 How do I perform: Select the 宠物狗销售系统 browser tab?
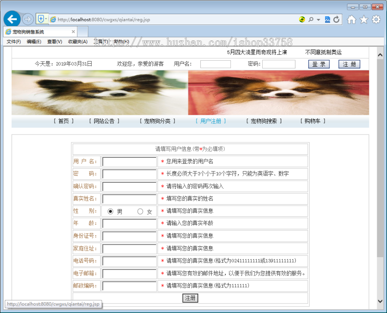pyautogui.click(x=40, y=31)
